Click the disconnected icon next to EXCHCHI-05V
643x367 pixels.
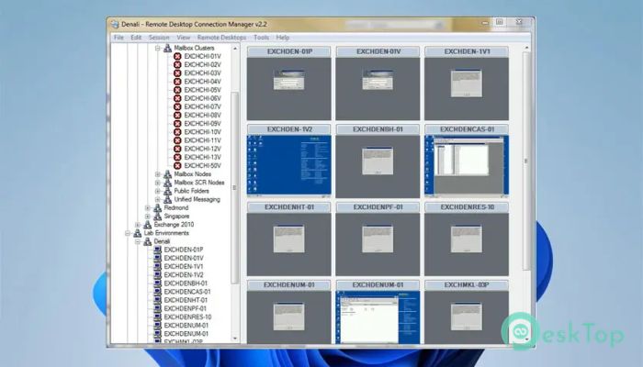click(x=177, y=90)
